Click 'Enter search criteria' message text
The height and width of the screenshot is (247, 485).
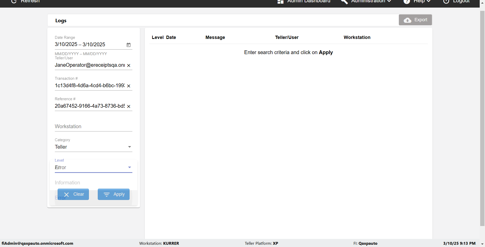(288, 52)
